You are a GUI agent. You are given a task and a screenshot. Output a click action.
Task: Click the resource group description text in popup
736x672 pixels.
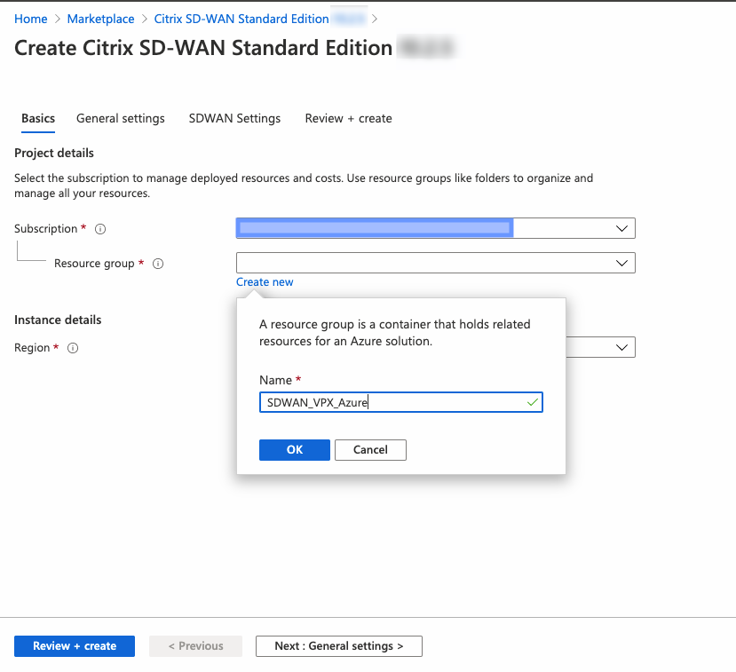pos(395,333)
